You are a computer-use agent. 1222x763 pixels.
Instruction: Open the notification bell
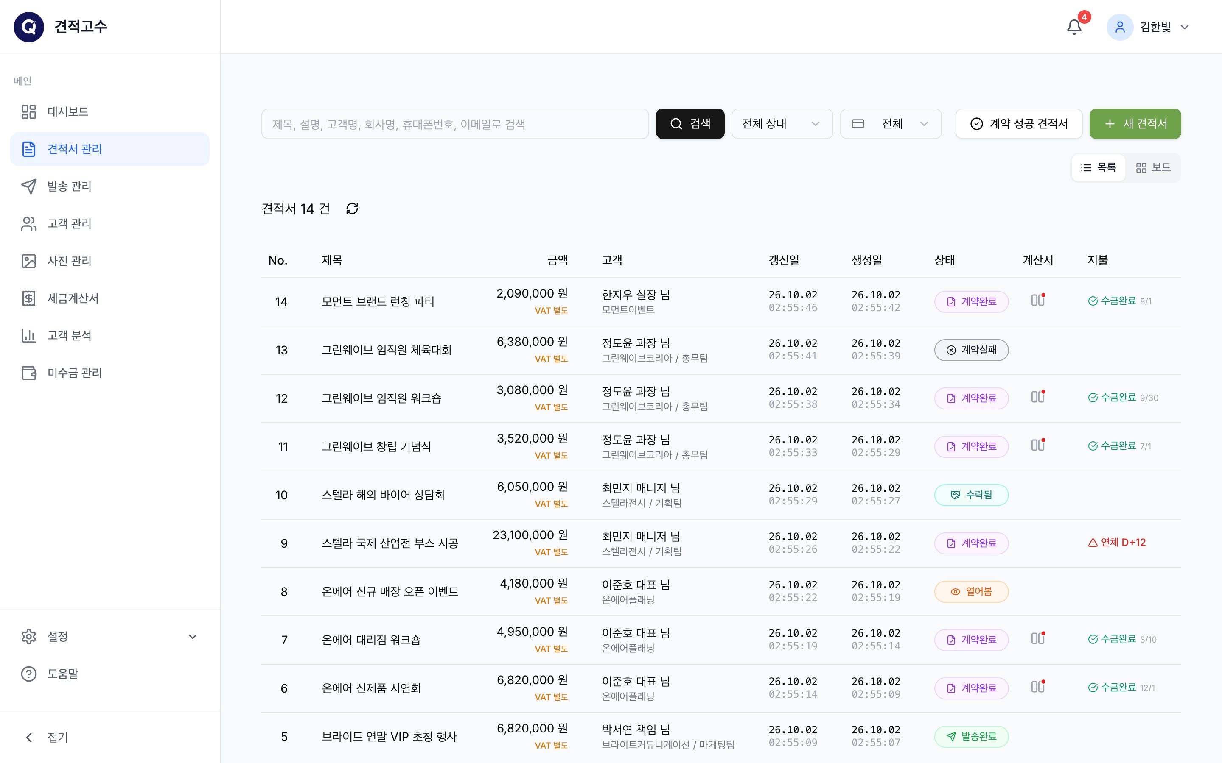click(1074, 27)
